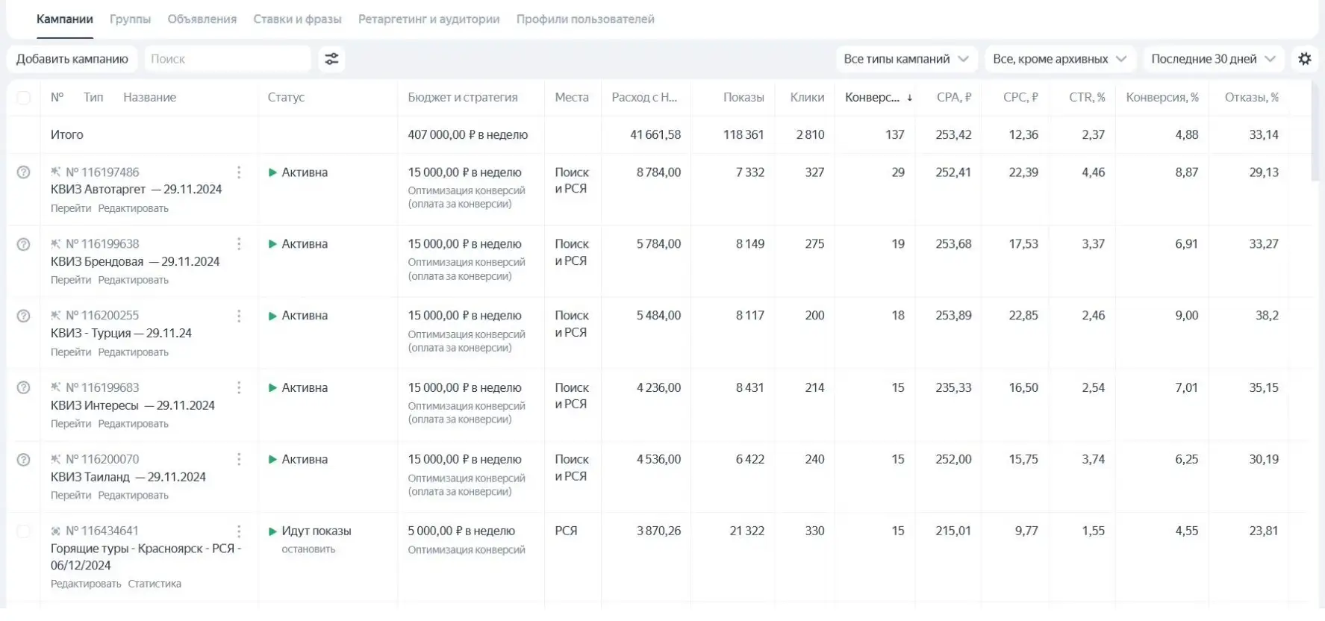Click play status icon for КВИЗ Автотаргет
The height and width of the screenshot is (621, 1325).
pyautogui.click(x=272, y=172)
